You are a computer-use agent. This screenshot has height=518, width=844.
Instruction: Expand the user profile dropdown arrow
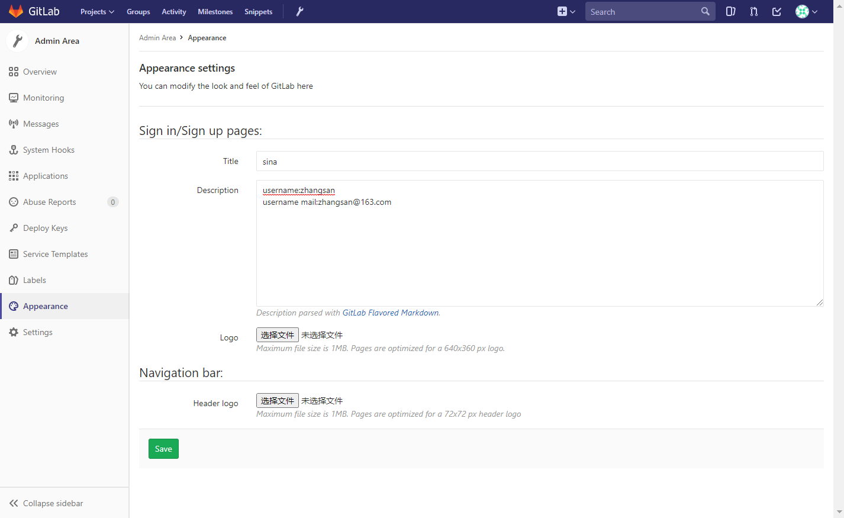tap(815, 12)
